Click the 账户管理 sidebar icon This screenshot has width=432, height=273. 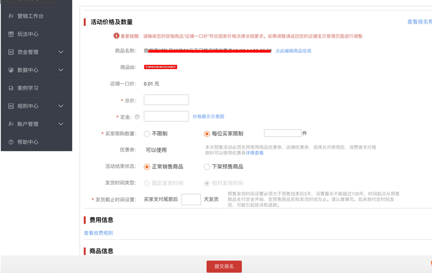coord(11,124)
